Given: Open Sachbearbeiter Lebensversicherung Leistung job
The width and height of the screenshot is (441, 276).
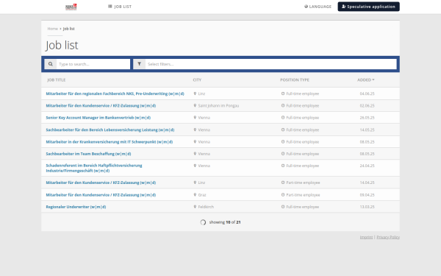Looking at the screenshot, I should pos(110,130).
